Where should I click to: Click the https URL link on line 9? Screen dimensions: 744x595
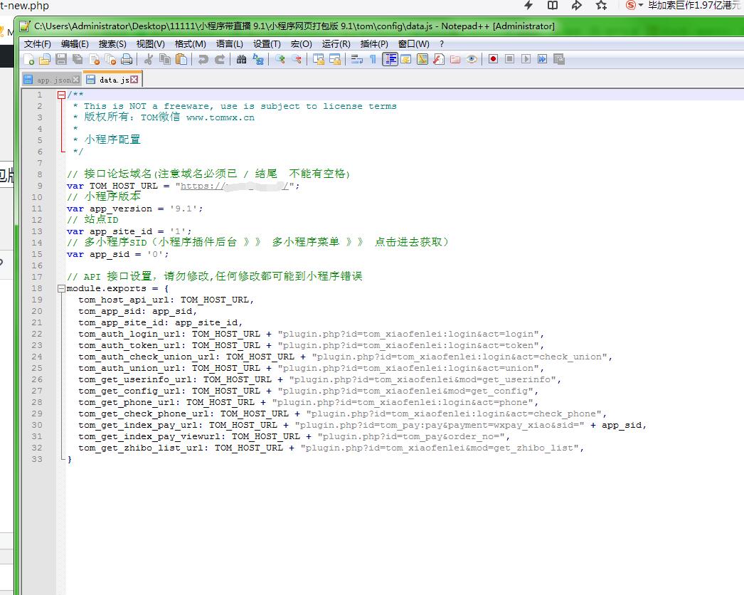pyautogui.click(x=235, y=186)
